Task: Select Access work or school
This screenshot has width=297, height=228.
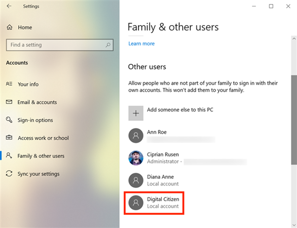Action: tap(43, 138)
